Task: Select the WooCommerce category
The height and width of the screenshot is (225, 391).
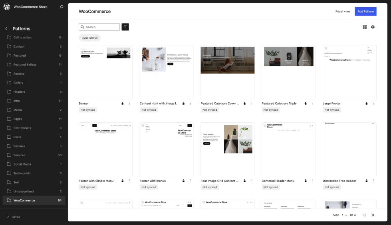Action: (34, 200)
